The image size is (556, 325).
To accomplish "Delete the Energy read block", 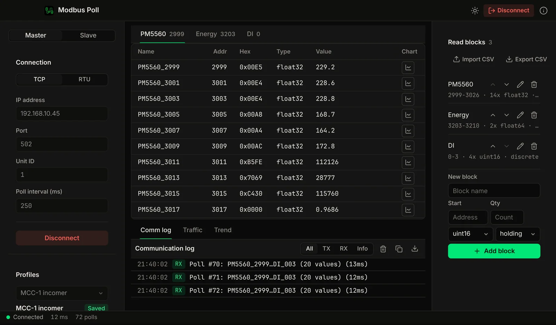I will pos(534,115).
